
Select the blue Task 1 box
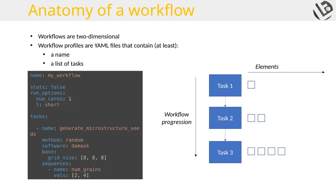[225, 85]
